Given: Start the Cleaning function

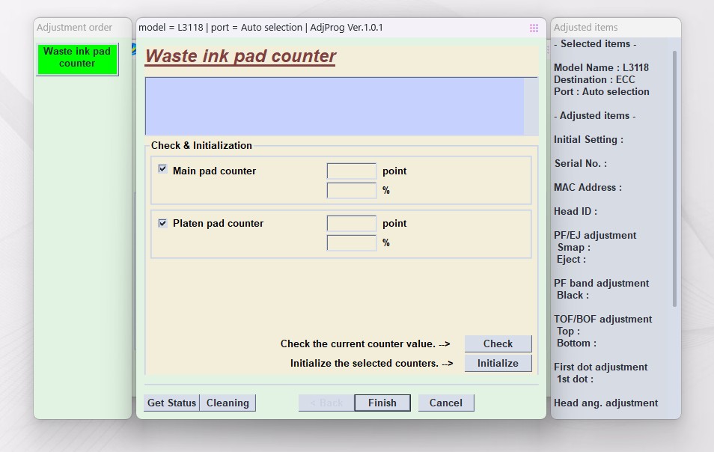Looking at the screenshot, I should pos(228,403).
